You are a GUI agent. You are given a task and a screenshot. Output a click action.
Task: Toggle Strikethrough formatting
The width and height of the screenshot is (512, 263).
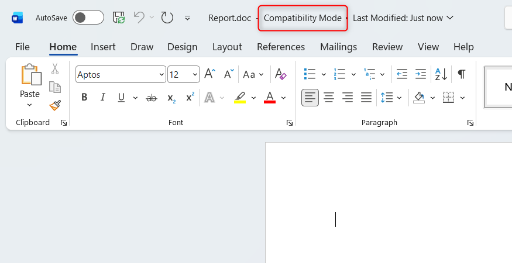click(x=152, y=98)
